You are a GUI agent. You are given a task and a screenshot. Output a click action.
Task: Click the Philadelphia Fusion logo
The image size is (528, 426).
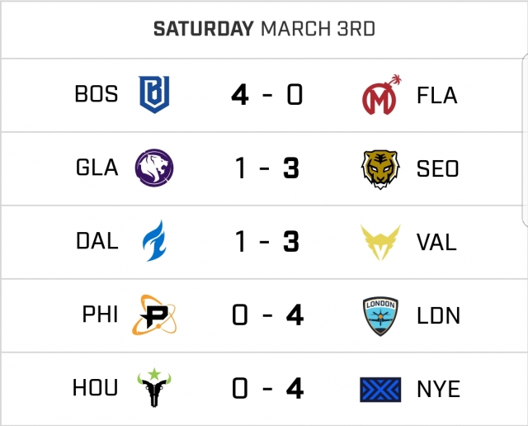tap(154, 315)
